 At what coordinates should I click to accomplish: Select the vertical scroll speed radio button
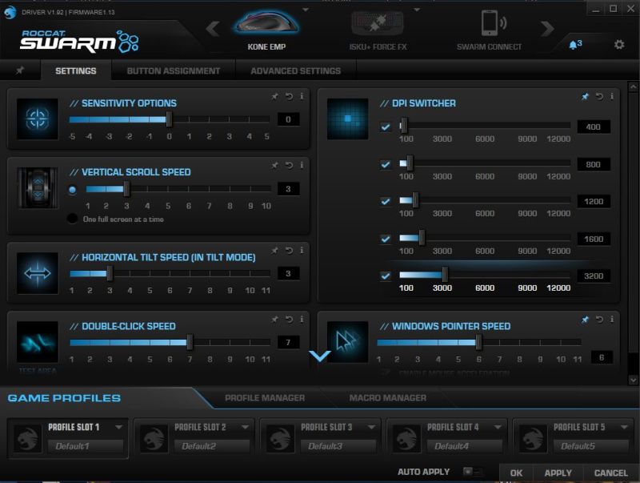point(72,190)
